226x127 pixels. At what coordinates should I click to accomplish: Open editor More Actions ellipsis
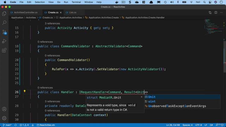pos(221,13)
